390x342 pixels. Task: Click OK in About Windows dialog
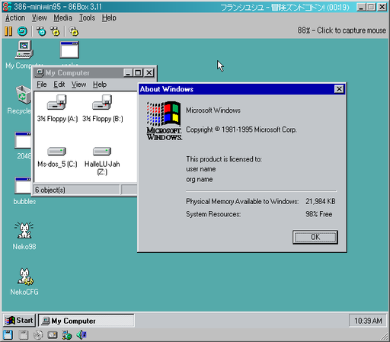315,237
